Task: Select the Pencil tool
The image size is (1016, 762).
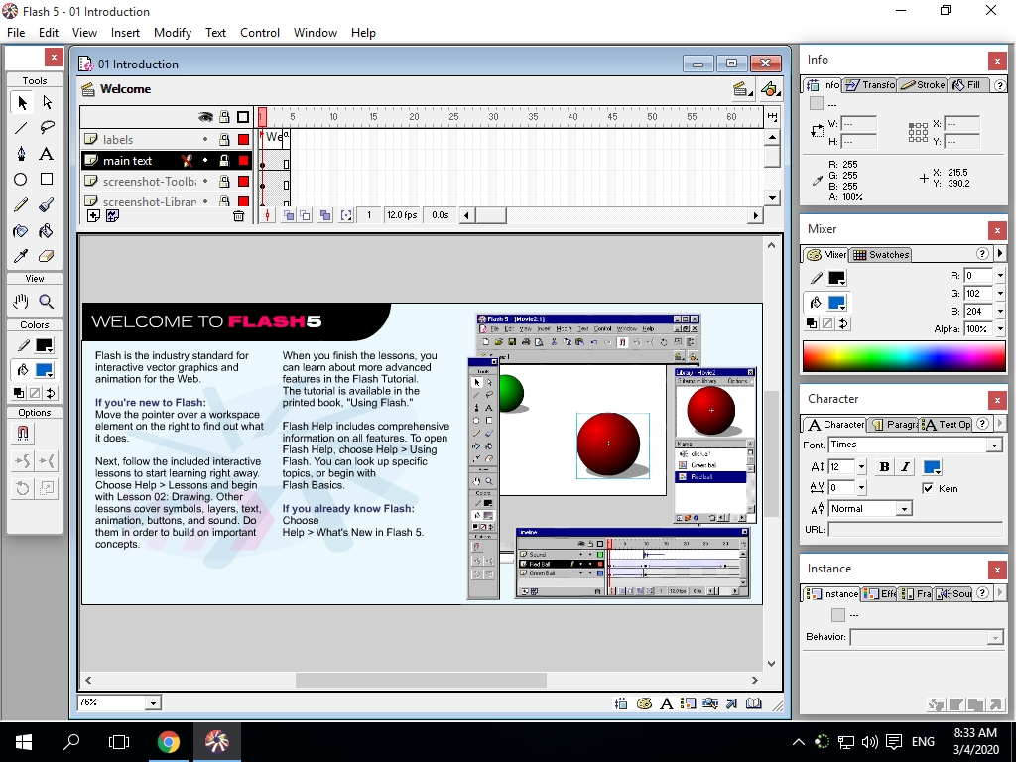Action: [x=22, y=205]
